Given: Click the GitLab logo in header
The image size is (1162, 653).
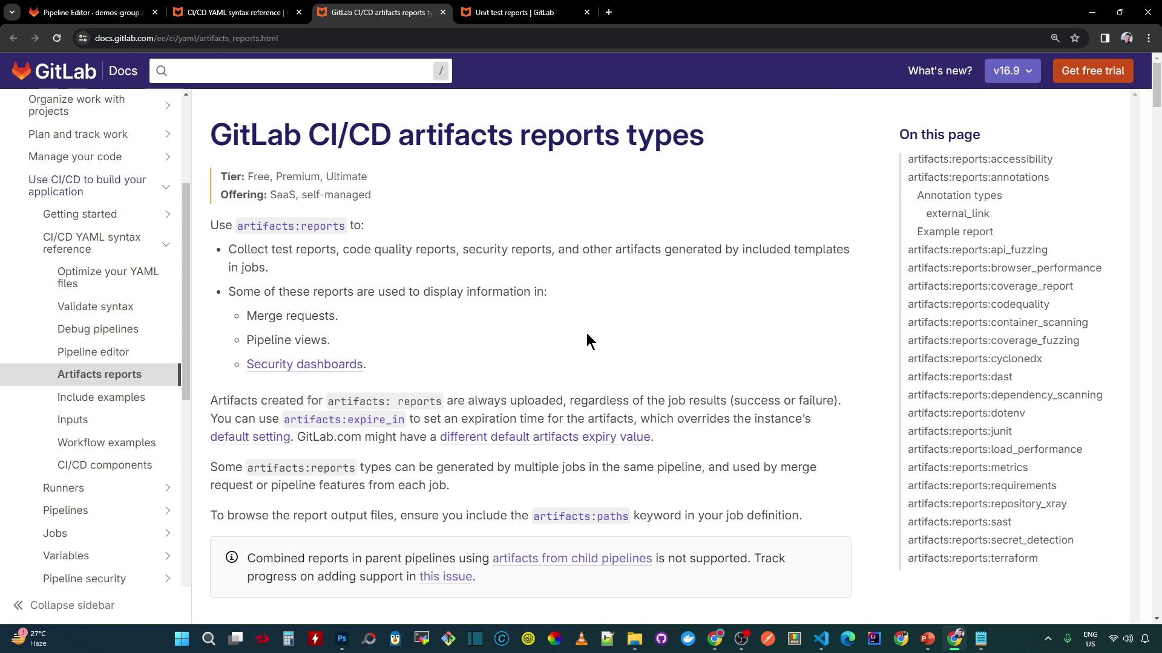Looking at the screenshot, I should coord(54,71).
